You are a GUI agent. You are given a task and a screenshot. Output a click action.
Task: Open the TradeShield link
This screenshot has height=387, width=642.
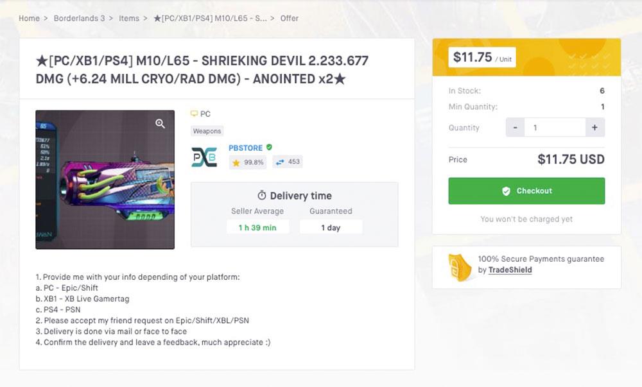[x=510, y=270]
